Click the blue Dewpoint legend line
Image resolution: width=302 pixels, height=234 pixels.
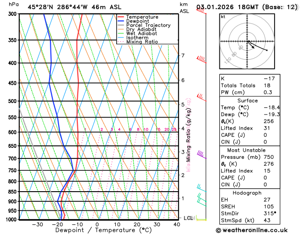121,21
